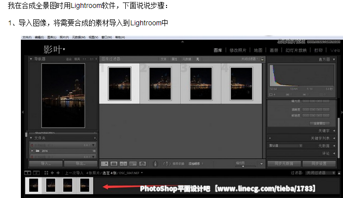Click the sort direction a-z icon
Viewport: 343px width, 198px height.
pos(167,163)
